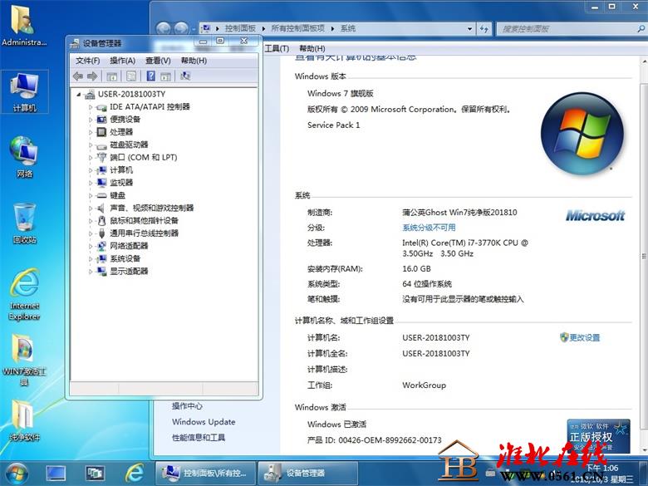This screenshot has height=486, width=648.
Task: Expand the 端口 (COM 和 LPT) node
Action: coord(91,158)
